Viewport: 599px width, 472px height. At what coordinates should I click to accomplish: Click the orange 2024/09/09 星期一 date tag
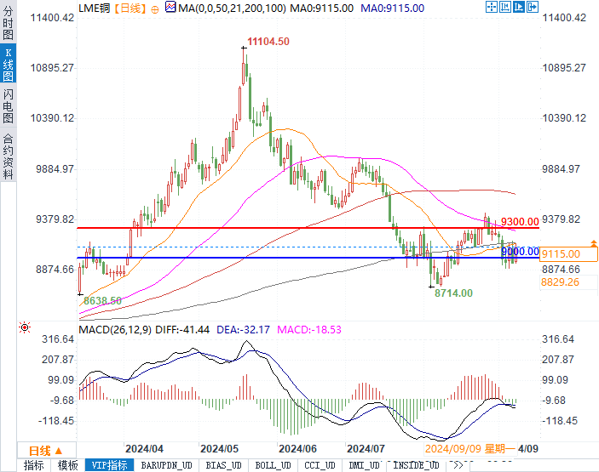pyautogui.click(x=470, y=449)
